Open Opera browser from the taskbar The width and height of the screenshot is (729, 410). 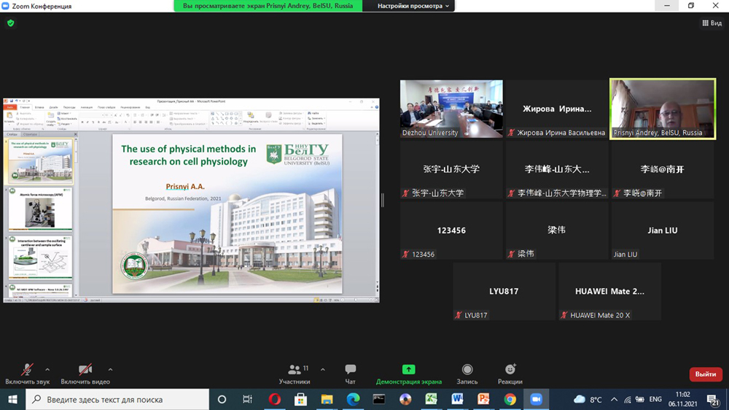point(274,400)
